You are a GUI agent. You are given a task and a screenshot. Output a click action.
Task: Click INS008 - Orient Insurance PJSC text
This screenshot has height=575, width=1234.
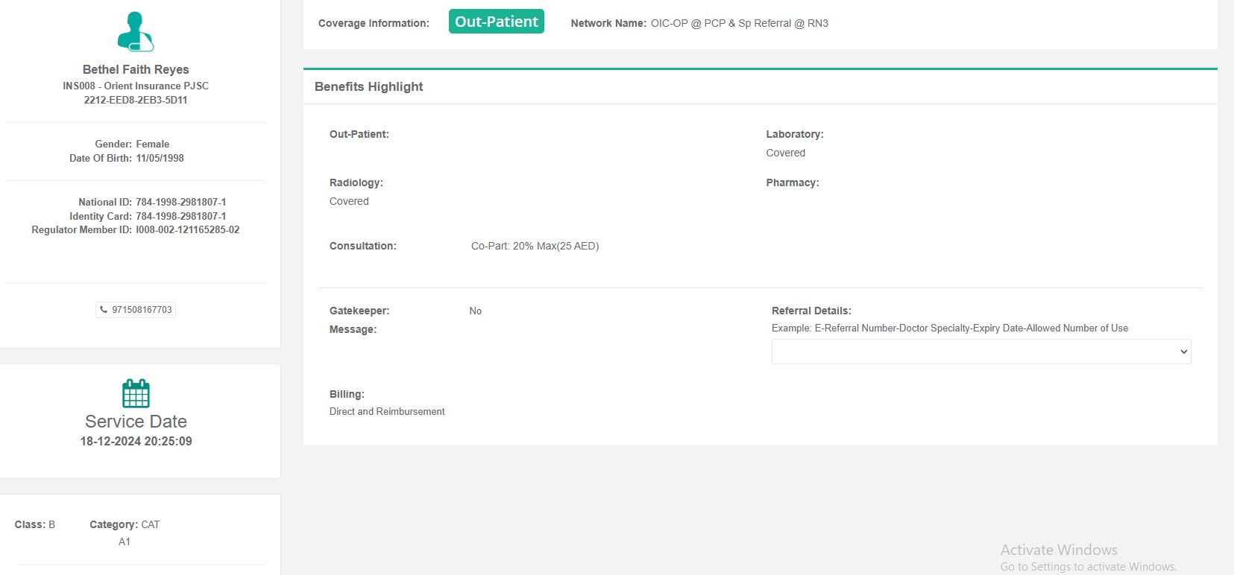tap(136, 86)
